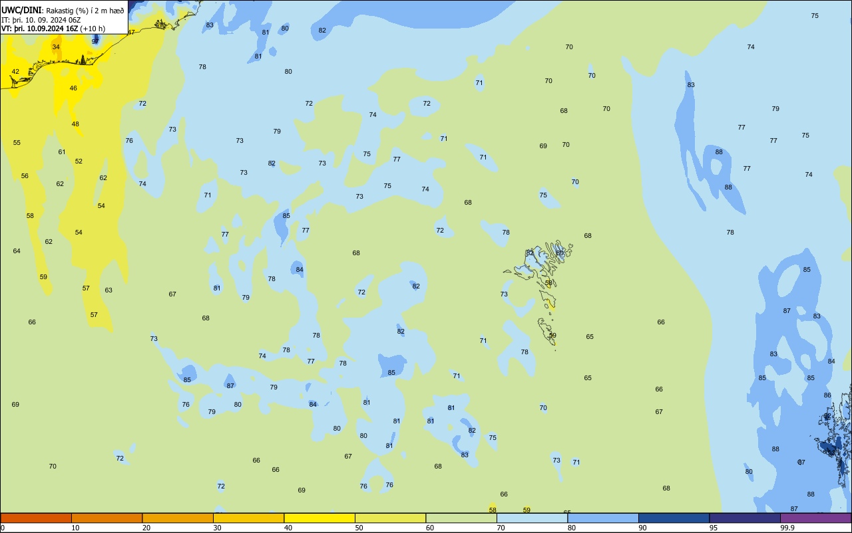Click the legend tick label '20'
The height and width of the screenshot is (533, 852).
pyautogui.click(x=146, y=528)
